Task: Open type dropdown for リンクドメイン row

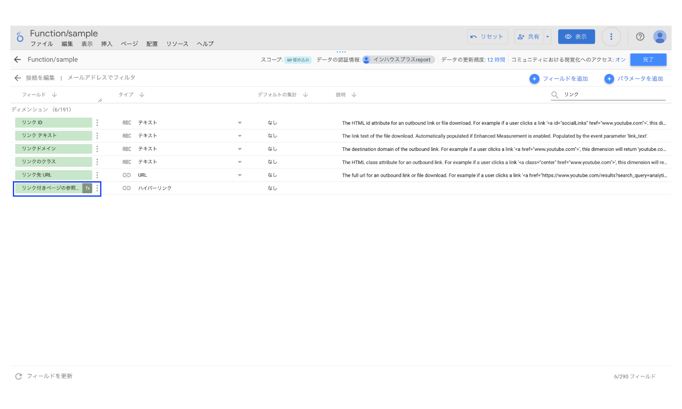Action: point(240,149)
